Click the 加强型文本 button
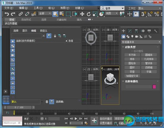 point(132,76)
